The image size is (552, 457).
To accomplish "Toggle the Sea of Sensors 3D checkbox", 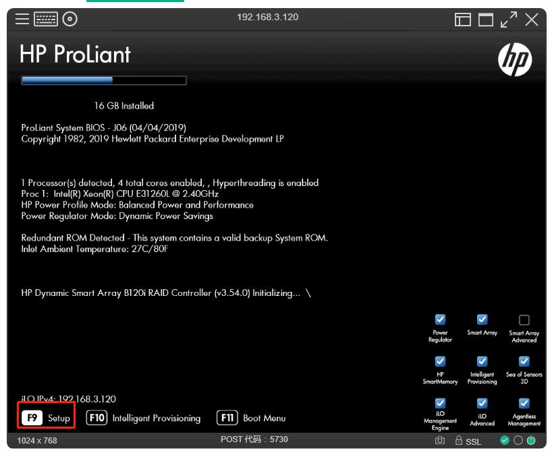I will pos(524,361).
